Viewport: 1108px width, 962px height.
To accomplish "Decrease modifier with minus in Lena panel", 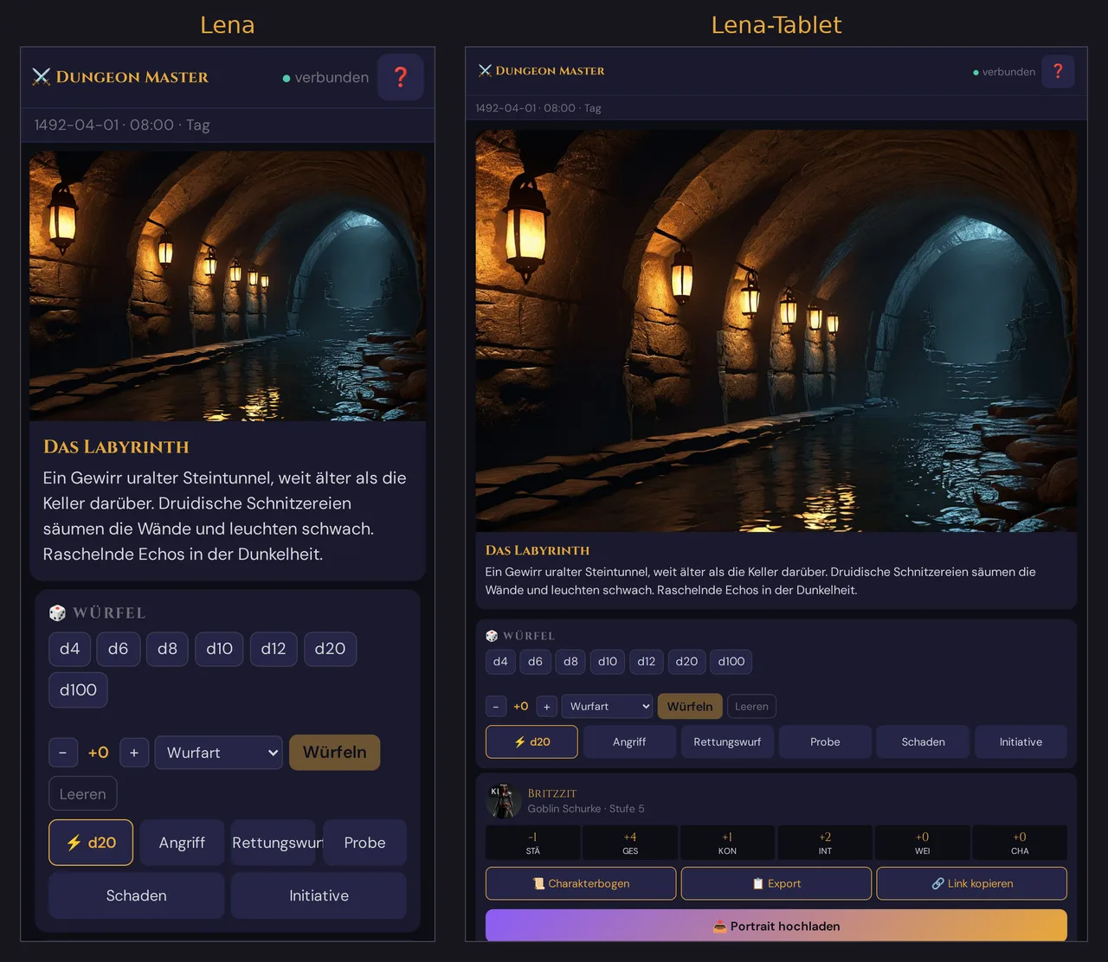I will (63, 753).
